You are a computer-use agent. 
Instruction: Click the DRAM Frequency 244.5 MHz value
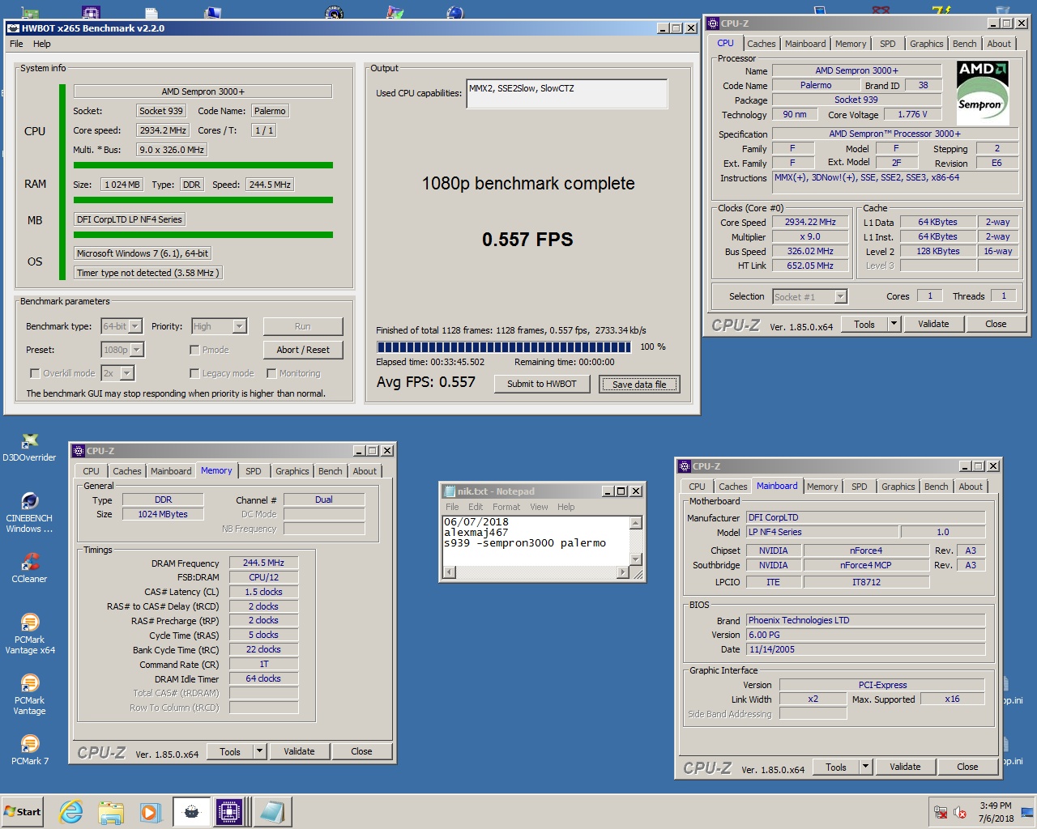coord(263,563)
